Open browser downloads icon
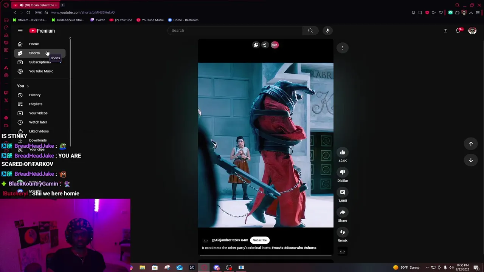The height and width of the screenshot is (272, 484). tap(471, 12)
